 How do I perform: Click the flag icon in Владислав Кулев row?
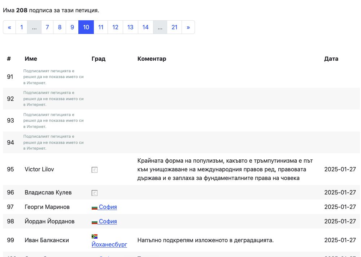click(95, 193)
